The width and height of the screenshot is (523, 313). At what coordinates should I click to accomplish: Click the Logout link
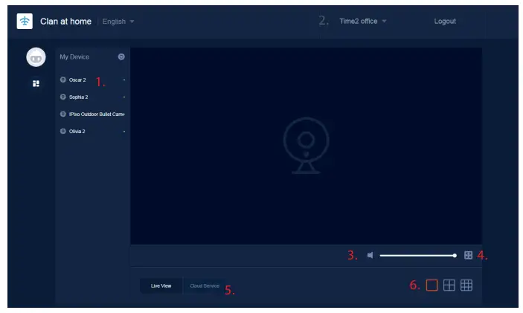coord(445,21)
